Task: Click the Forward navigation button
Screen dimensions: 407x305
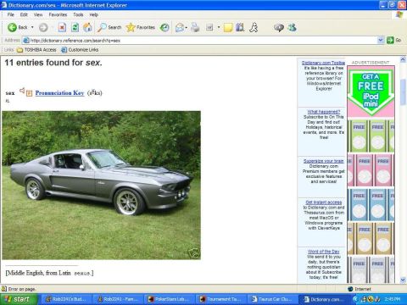Action: click(x=43, y=27)
